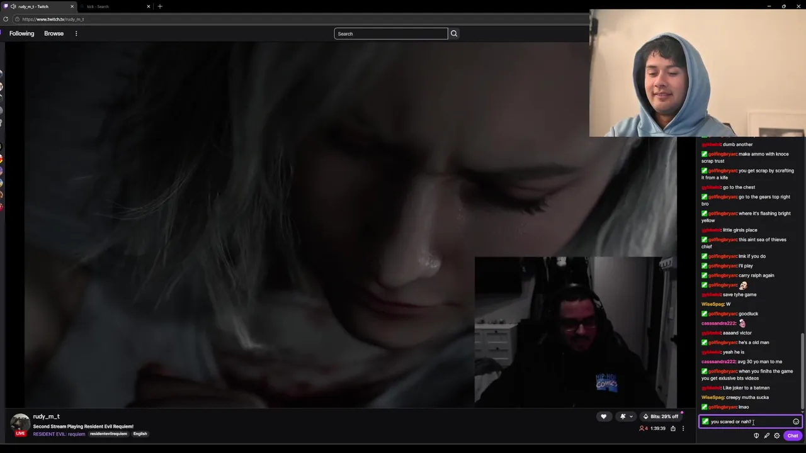Open the emote picker in the chat box
The height and width of the screenshot is (453, 806).
[796, 422]
